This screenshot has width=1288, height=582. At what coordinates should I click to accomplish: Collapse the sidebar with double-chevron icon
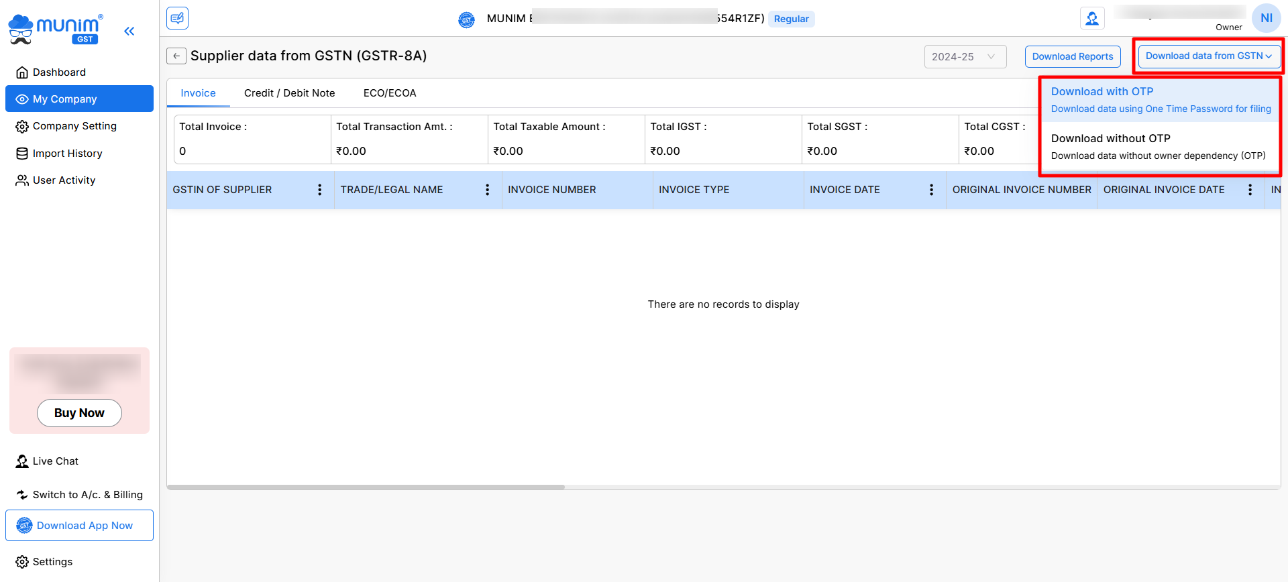(x=129, y=31)
